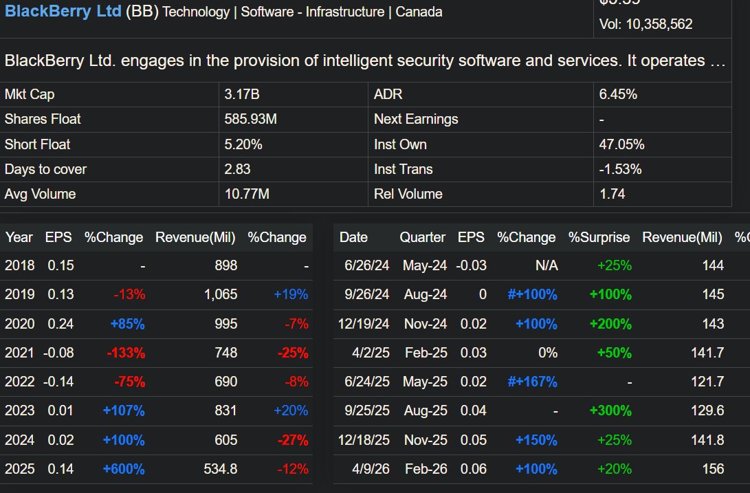The height and width of the screenshot is (493, 750).
Task: Select the +150% change for Nov-25
Action: tap(536, 440)
